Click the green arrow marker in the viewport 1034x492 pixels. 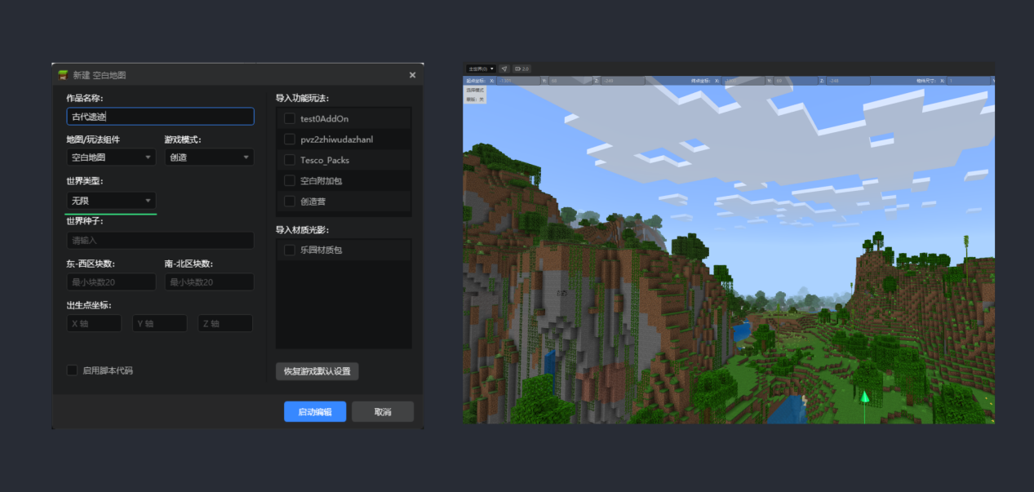[x=864, y=397]
